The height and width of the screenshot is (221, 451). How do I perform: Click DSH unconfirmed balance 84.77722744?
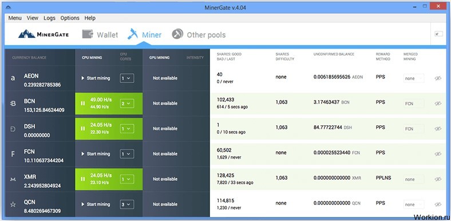[x=327, y=127]
